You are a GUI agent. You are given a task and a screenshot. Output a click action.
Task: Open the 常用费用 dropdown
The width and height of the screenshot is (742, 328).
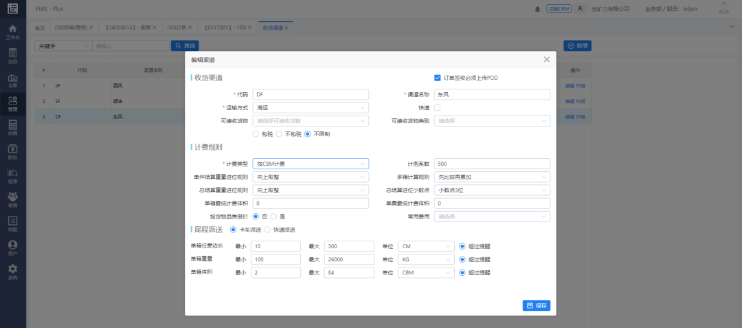tap(492, 217)
